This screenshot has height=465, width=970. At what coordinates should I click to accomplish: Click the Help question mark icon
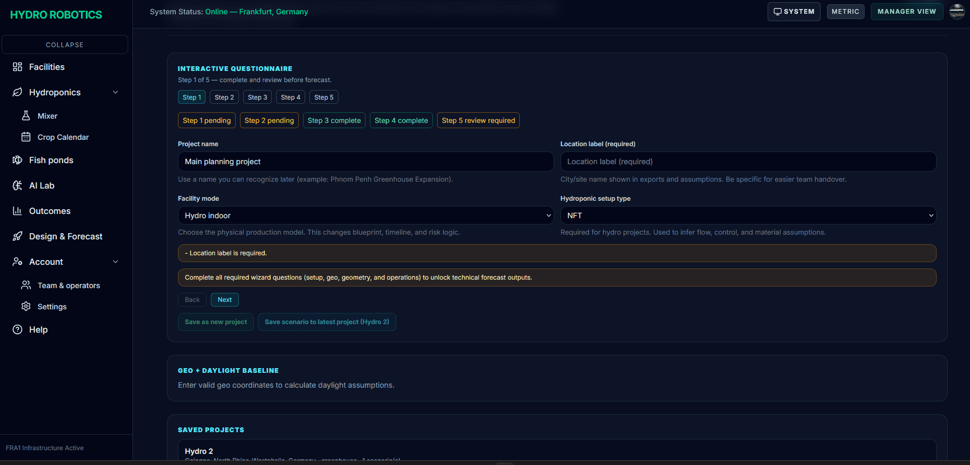(x=17, y=329)
